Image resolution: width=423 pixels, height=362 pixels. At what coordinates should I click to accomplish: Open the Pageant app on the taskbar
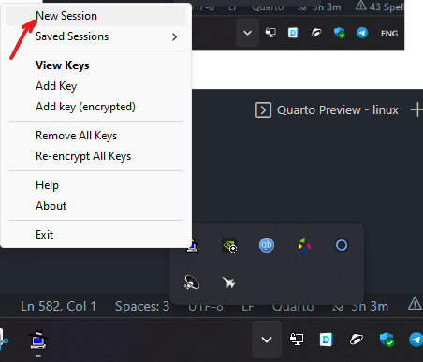coord(38,340)
